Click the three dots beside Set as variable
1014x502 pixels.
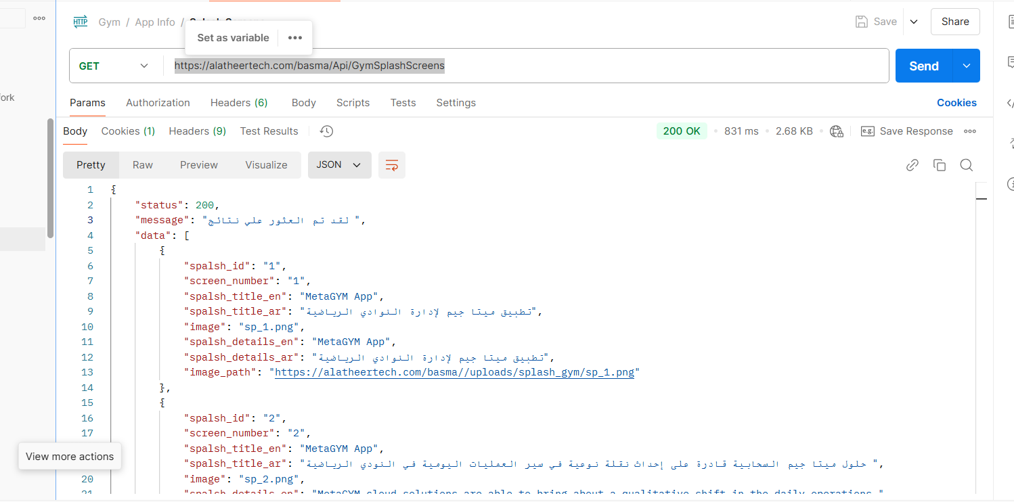click(x=295, y=38)
